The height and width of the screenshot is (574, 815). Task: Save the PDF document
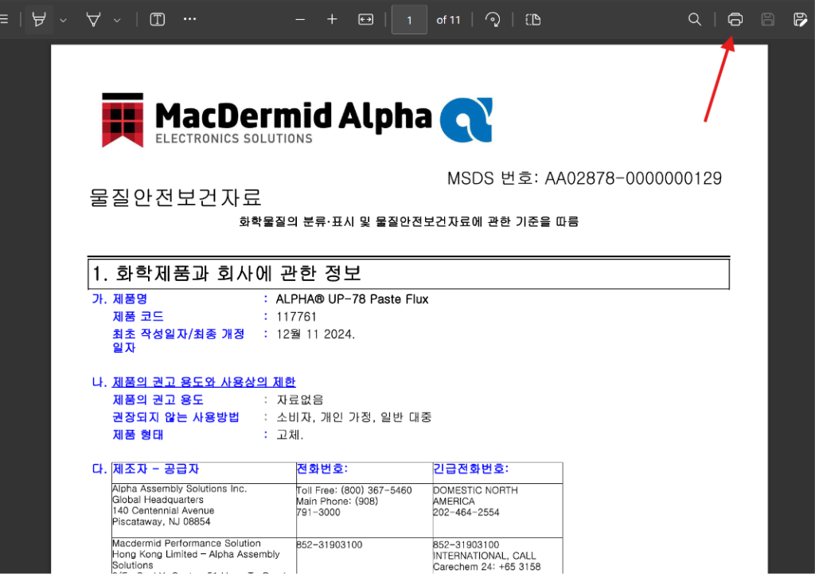(768, 20)
